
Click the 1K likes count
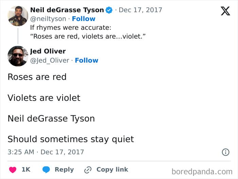pos(26,170)
